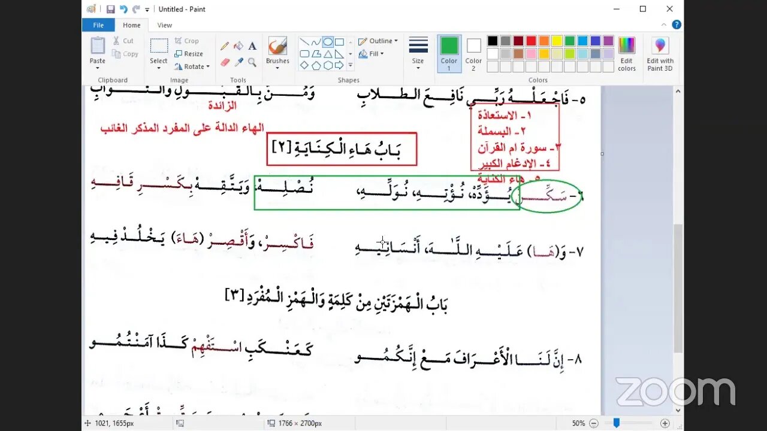Collapse the ribbon with the chevron

pyautogui.click(x=663, y=25)
